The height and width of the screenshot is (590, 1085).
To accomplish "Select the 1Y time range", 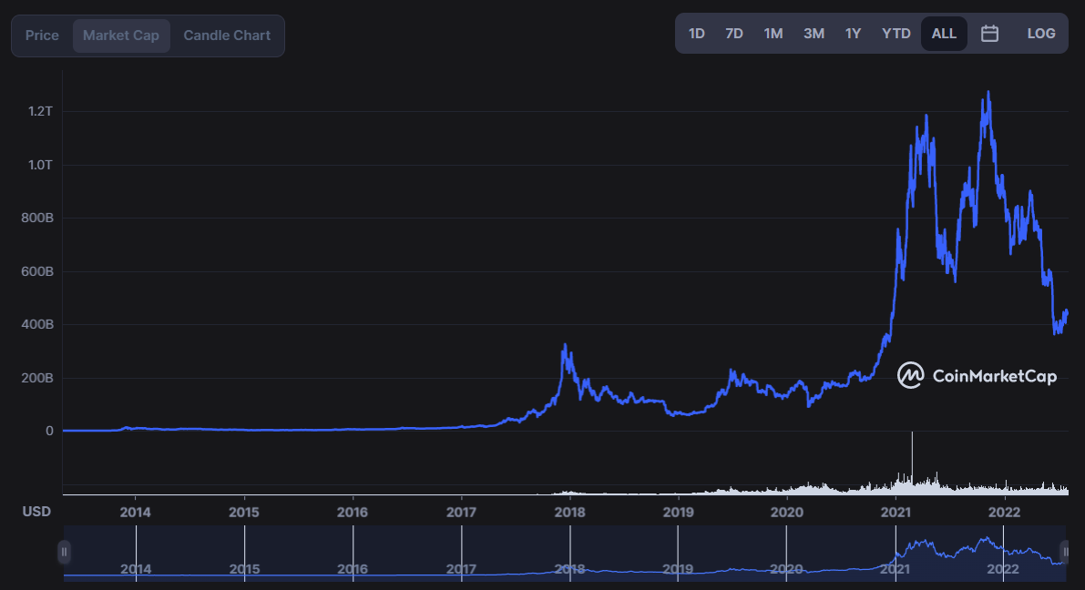I will click(x=854, y=33).
